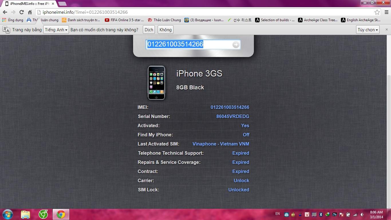Click the Internet Download Manager tray icon
The height and width of the screenshot is (220, 391).
point(328,215)
